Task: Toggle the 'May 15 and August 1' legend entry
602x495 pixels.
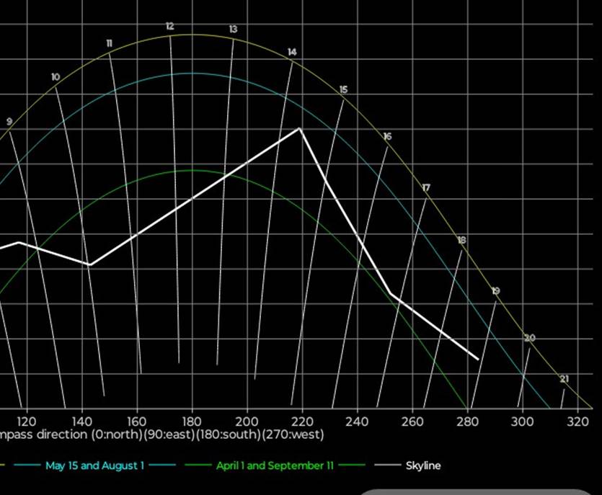Action: coord(94,465)
